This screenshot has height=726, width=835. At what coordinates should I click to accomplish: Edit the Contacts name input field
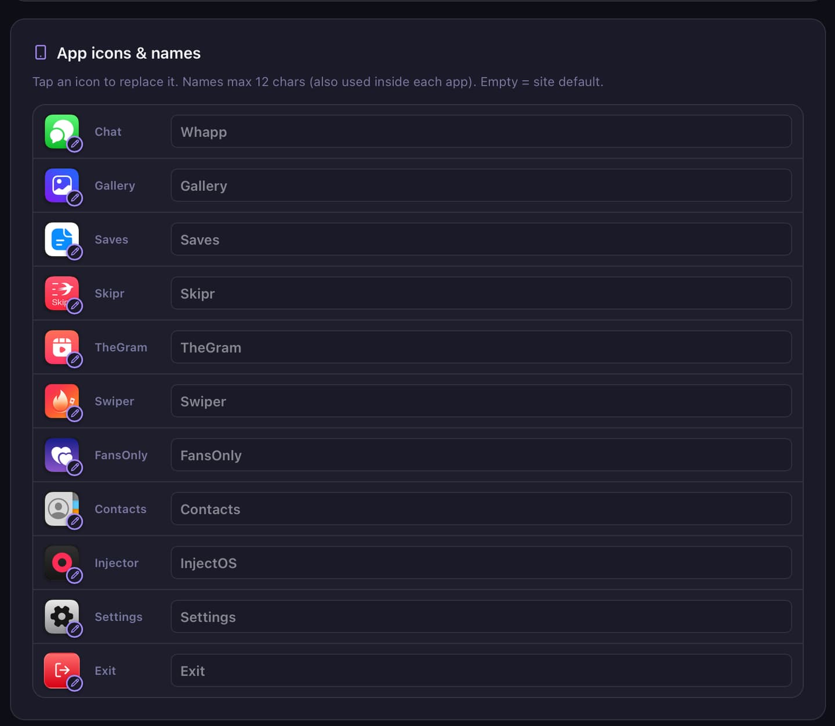(481, 509)
